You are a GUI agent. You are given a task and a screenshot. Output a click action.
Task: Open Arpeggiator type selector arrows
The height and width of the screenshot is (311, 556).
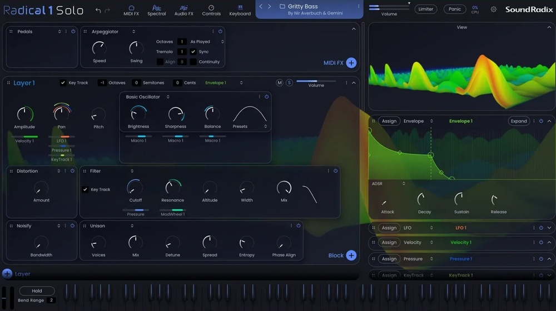click(133, 32)
